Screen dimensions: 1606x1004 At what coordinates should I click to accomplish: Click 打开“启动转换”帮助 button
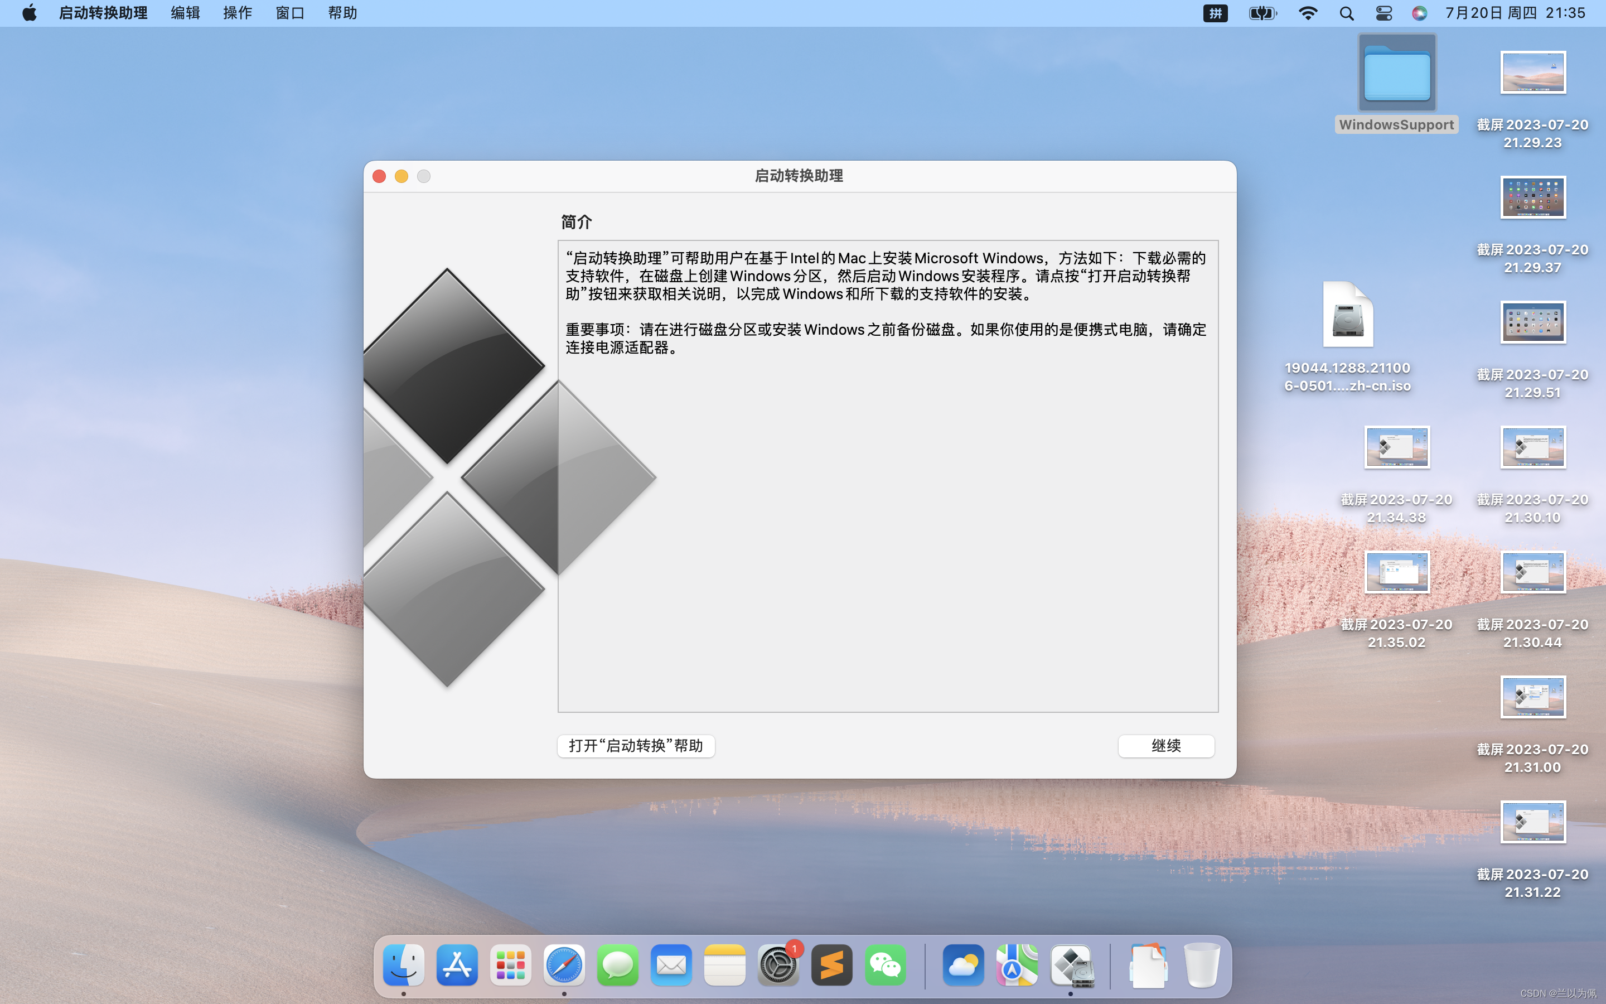click(636, 746)
